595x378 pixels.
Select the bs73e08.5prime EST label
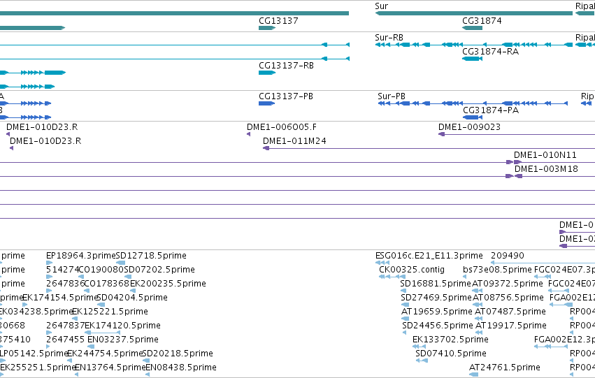click(x=498, y=270)
